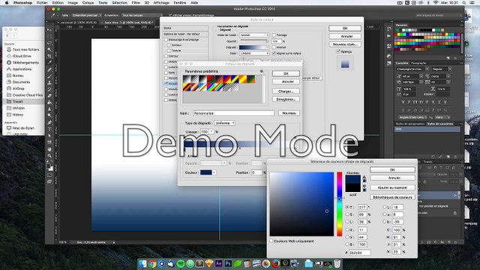
Task: Click OK in the color picker dialog
Action: (x=392, y=169)
